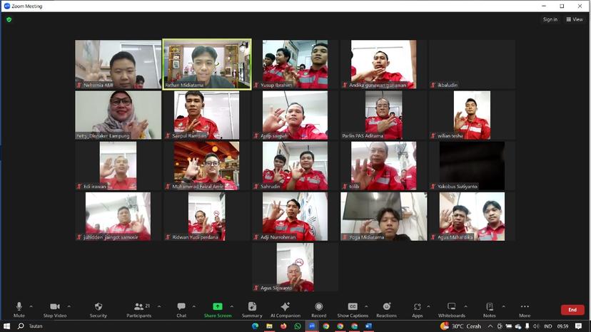
Task: Expand share options caret beside Share Screen
Action: pos(231,306)
